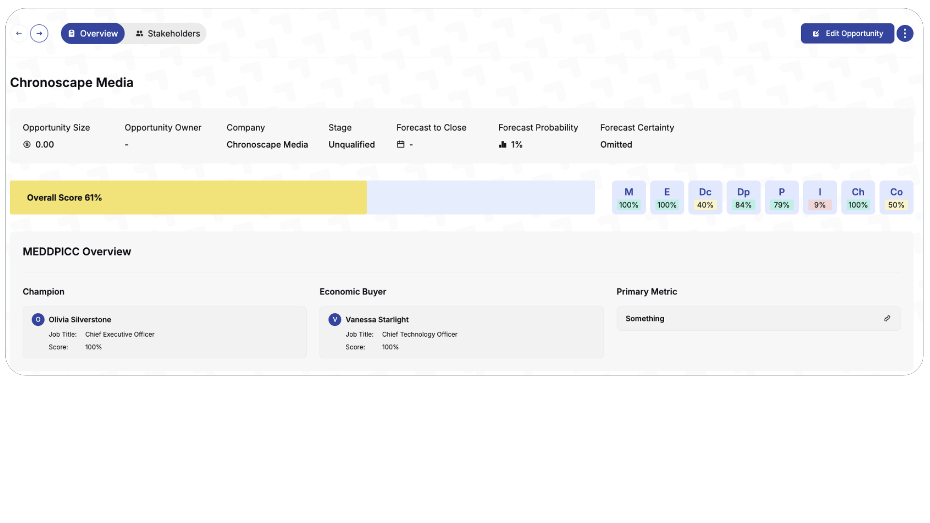Select the Co score tile showing 50%
Image resolution: width=930 pixels, height=523 pixels.
click(896, 198)
